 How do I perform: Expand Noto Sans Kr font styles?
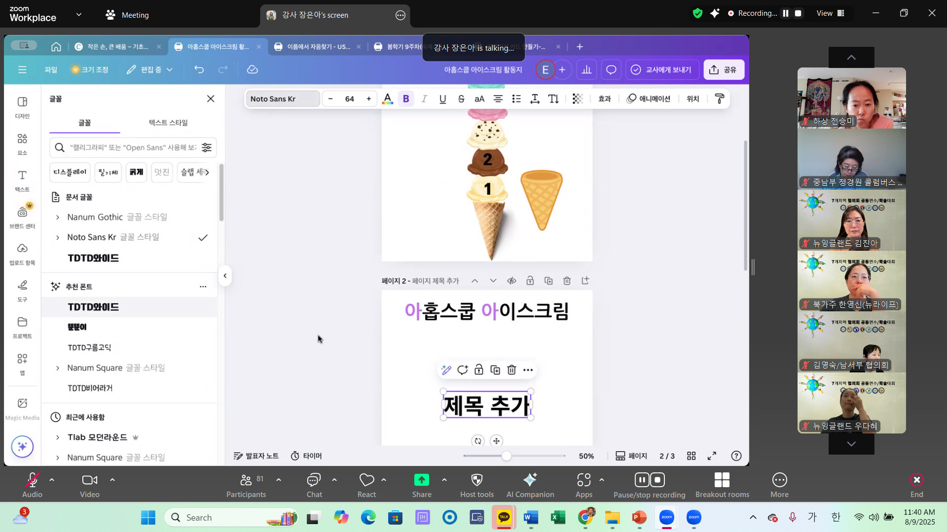click(x=58, y=237)
